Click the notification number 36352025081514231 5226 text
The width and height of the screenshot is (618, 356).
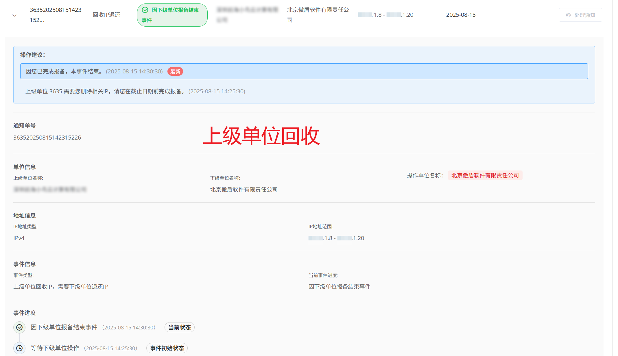coord(47,138)
